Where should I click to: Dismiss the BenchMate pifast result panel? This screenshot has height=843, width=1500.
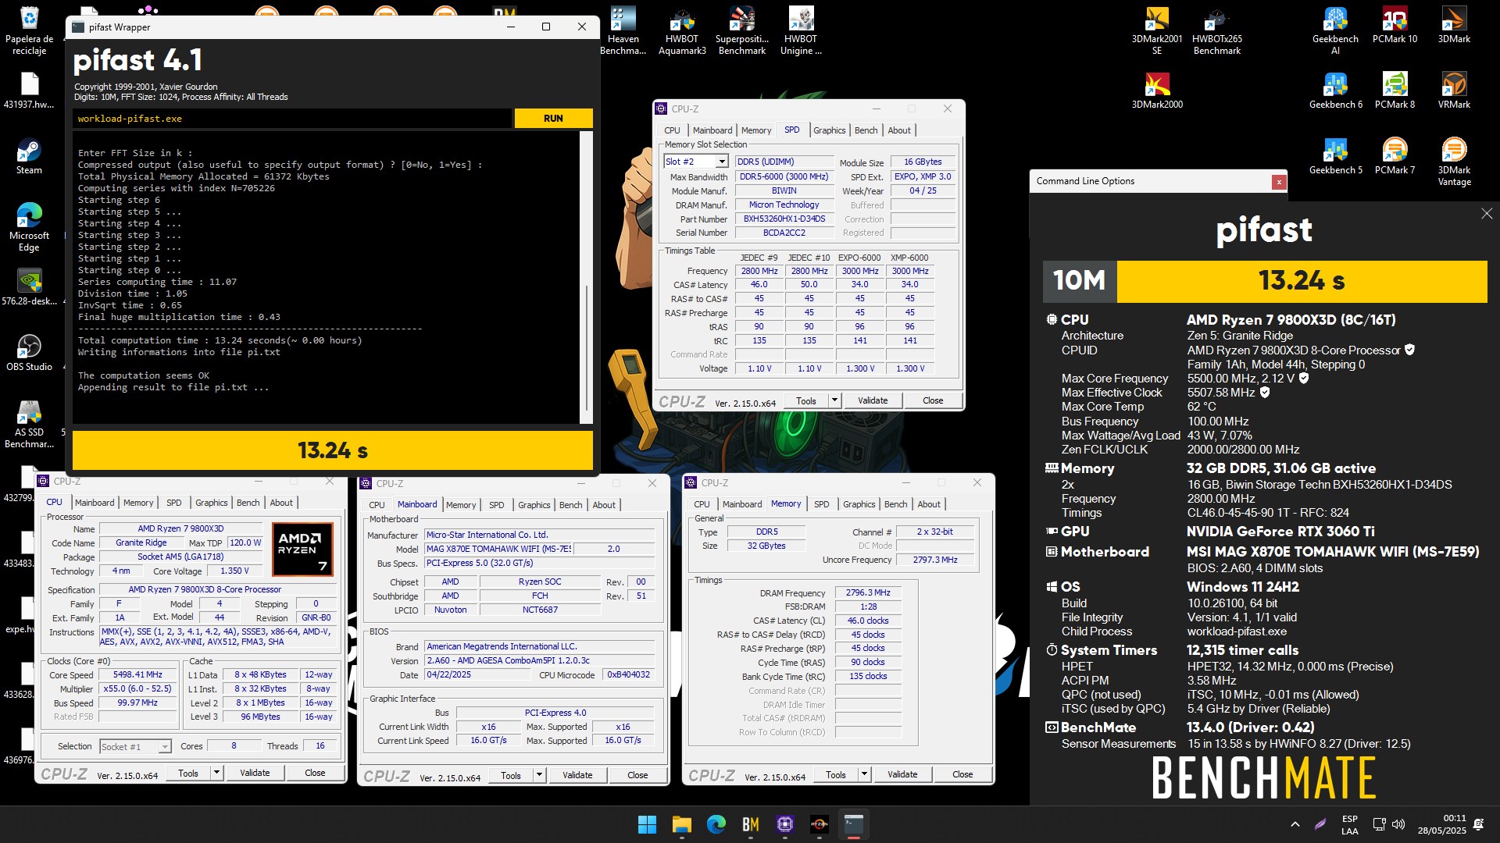[x=1486, y=213]
